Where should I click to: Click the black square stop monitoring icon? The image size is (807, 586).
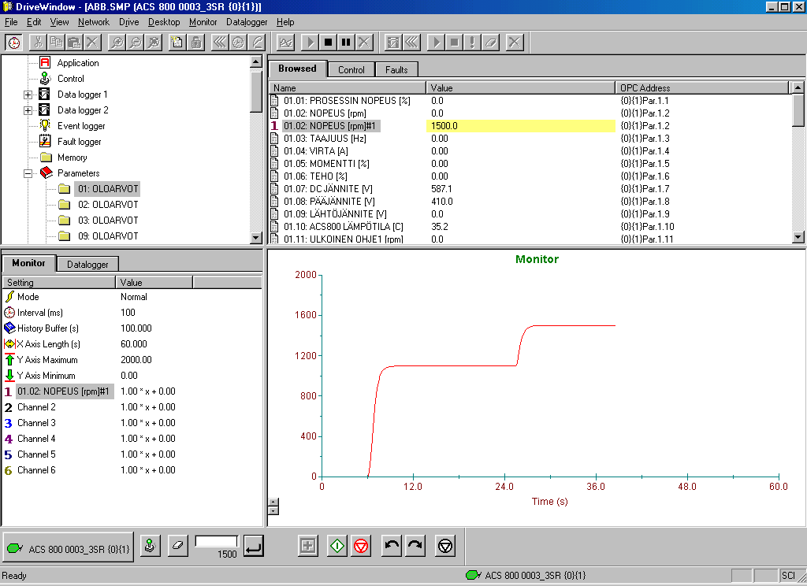(x=328, y=43)
